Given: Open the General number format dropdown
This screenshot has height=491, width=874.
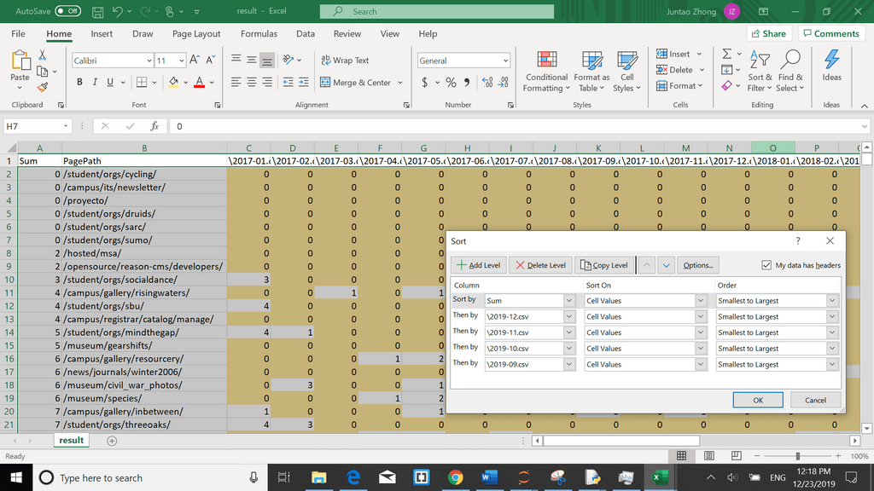Looking at the screenshot, I should point(506,61).
